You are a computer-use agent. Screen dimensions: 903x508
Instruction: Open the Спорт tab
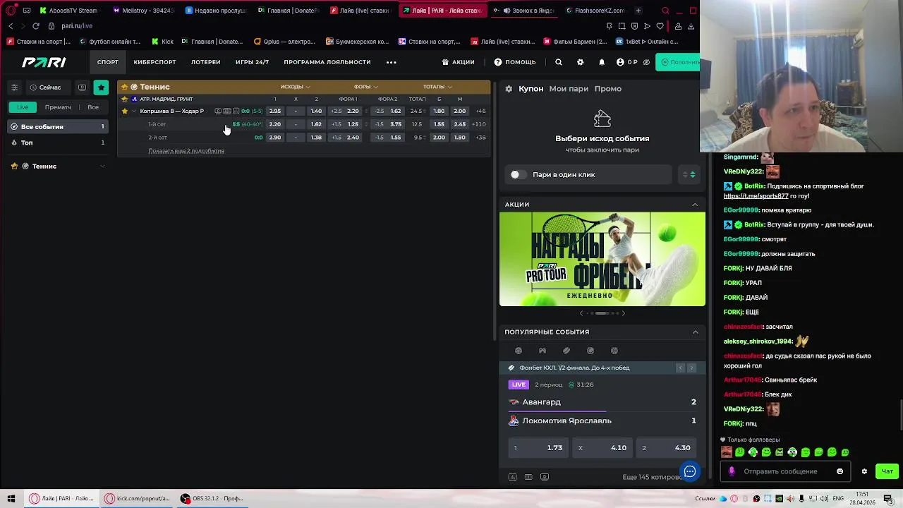[108, 62]
